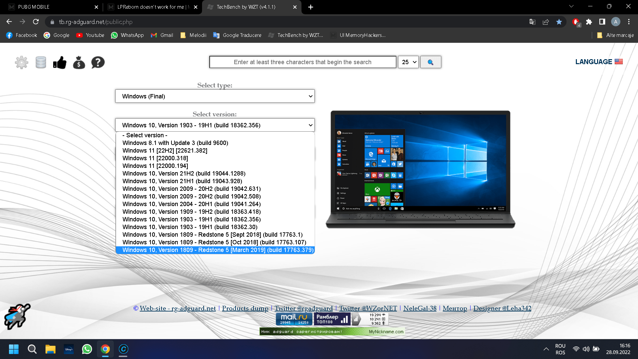This screenshot has width=638, height=359.
Task: Go back with the browser back arrow
Action: click(9, 22)
